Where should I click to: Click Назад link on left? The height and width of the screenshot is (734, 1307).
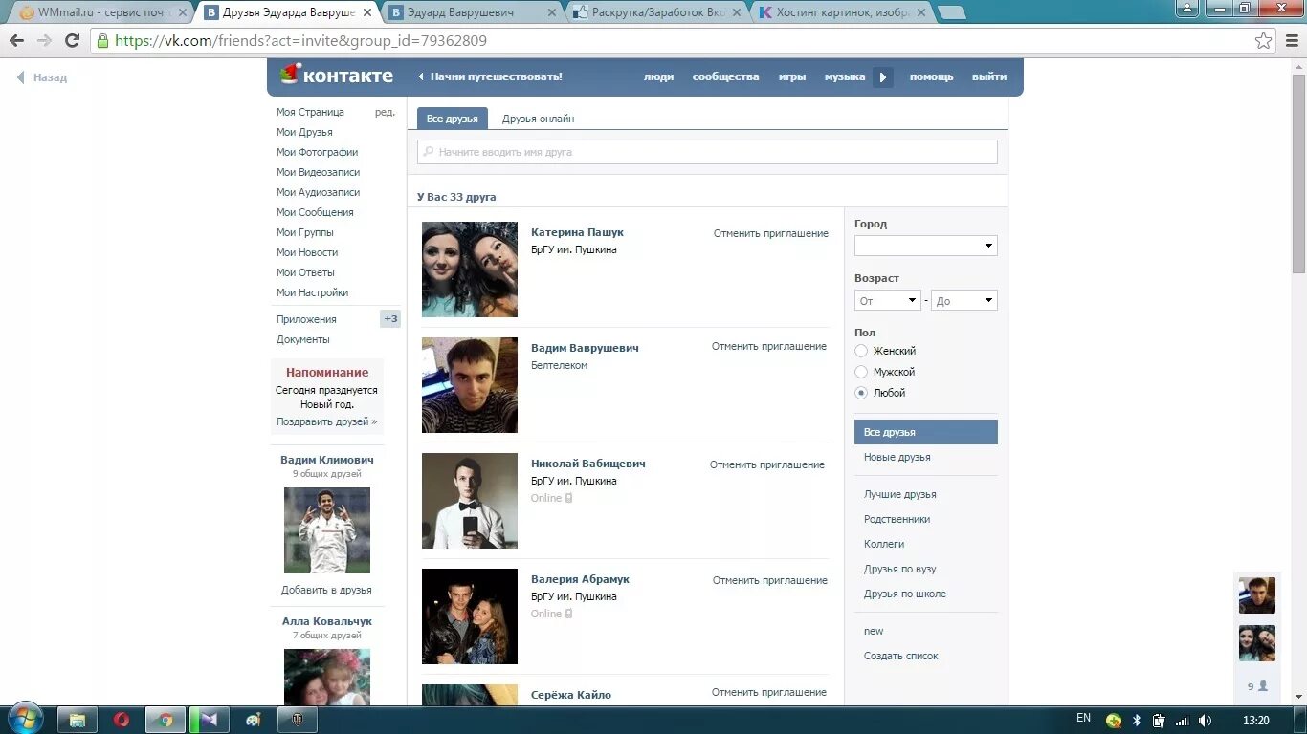[42, 77]
